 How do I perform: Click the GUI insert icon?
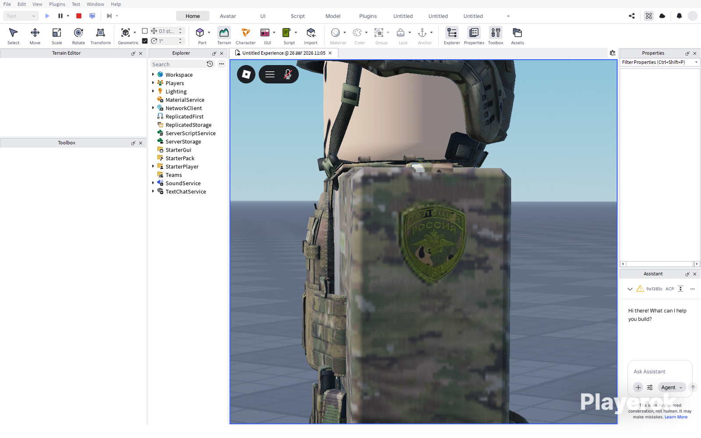pyautogui.click(x=265, y=33)
